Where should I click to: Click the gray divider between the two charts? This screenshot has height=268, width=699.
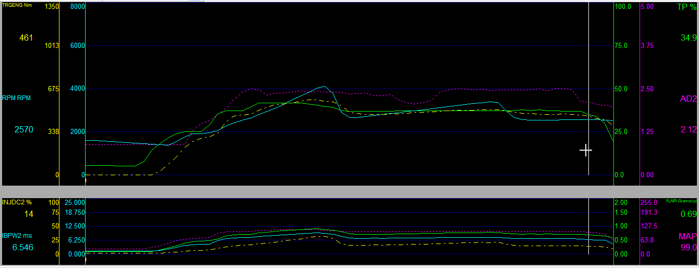click(349, 191)
